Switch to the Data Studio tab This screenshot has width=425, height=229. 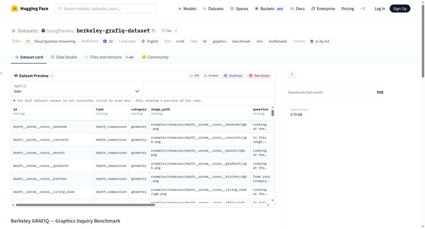click(64, 57)
